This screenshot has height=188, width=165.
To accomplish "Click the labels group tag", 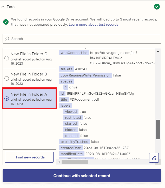I will pyautogui.click(x=65, y=105).
